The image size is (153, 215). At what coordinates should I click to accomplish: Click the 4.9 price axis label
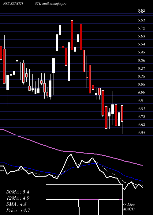(140, 101)
